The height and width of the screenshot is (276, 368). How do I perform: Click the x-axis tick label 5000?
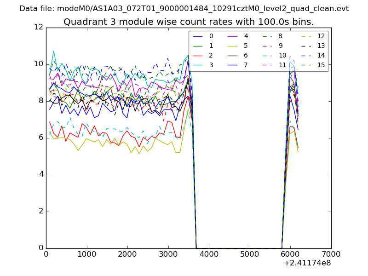tap(249, 253)
